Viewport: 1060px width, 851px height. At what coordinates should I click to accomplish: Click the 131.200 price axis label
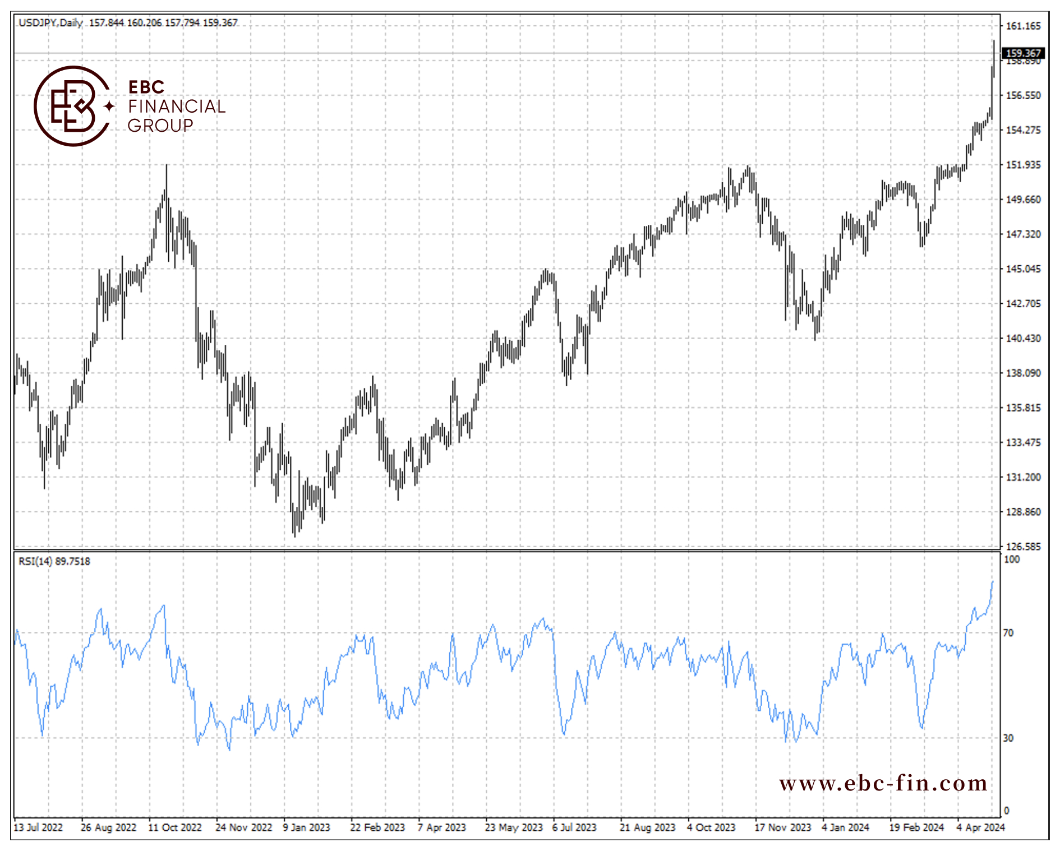click(1024, 478)
